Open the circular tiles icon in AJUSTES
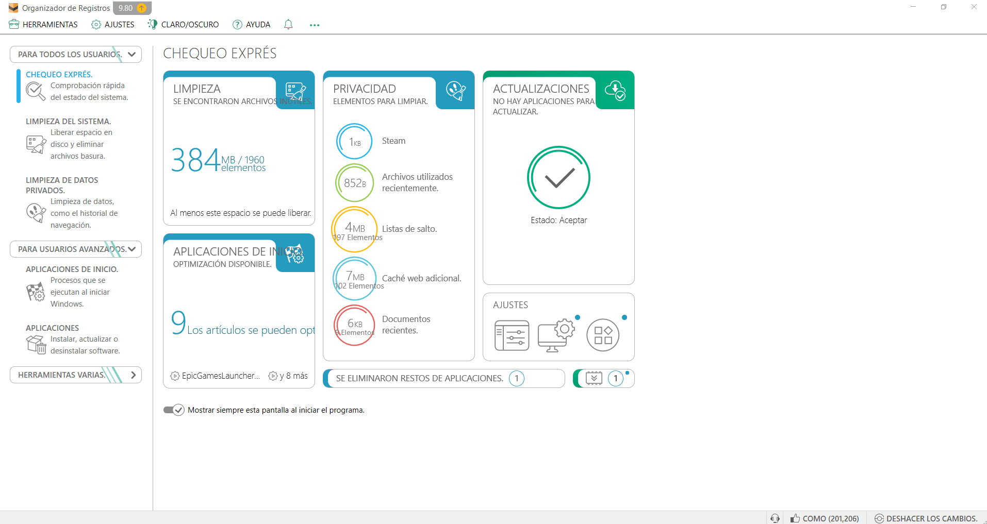The image size is (987, 524). coord(603,335)
